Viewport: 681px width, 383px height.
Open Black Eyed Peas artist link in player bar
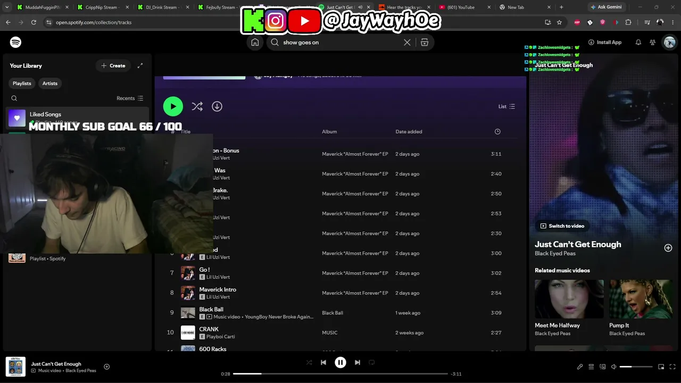(81, 371)
